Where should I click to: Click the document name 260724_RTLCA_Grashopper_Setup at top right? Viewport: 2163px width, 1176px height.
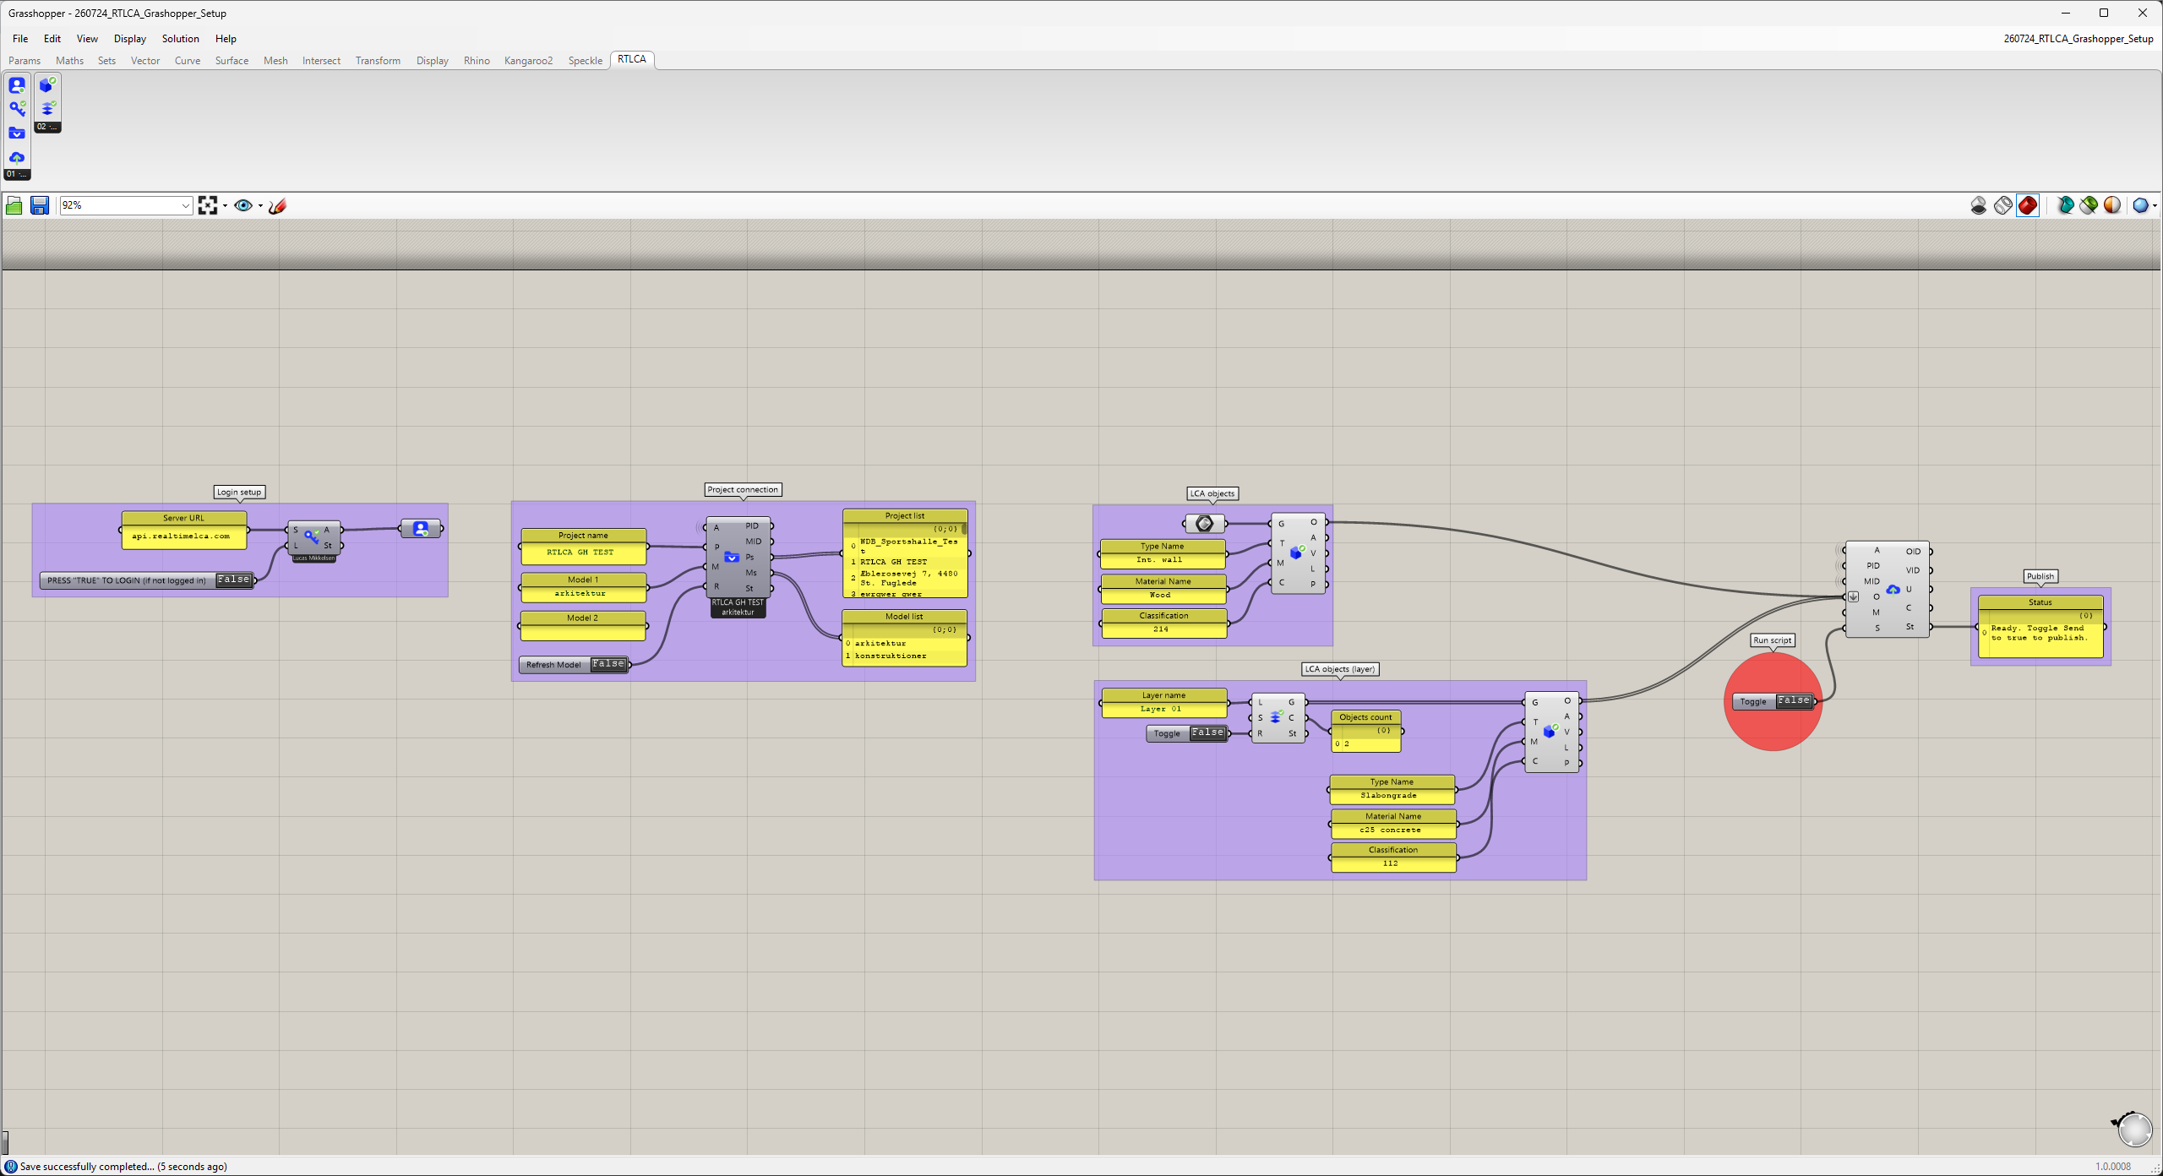2078,39
